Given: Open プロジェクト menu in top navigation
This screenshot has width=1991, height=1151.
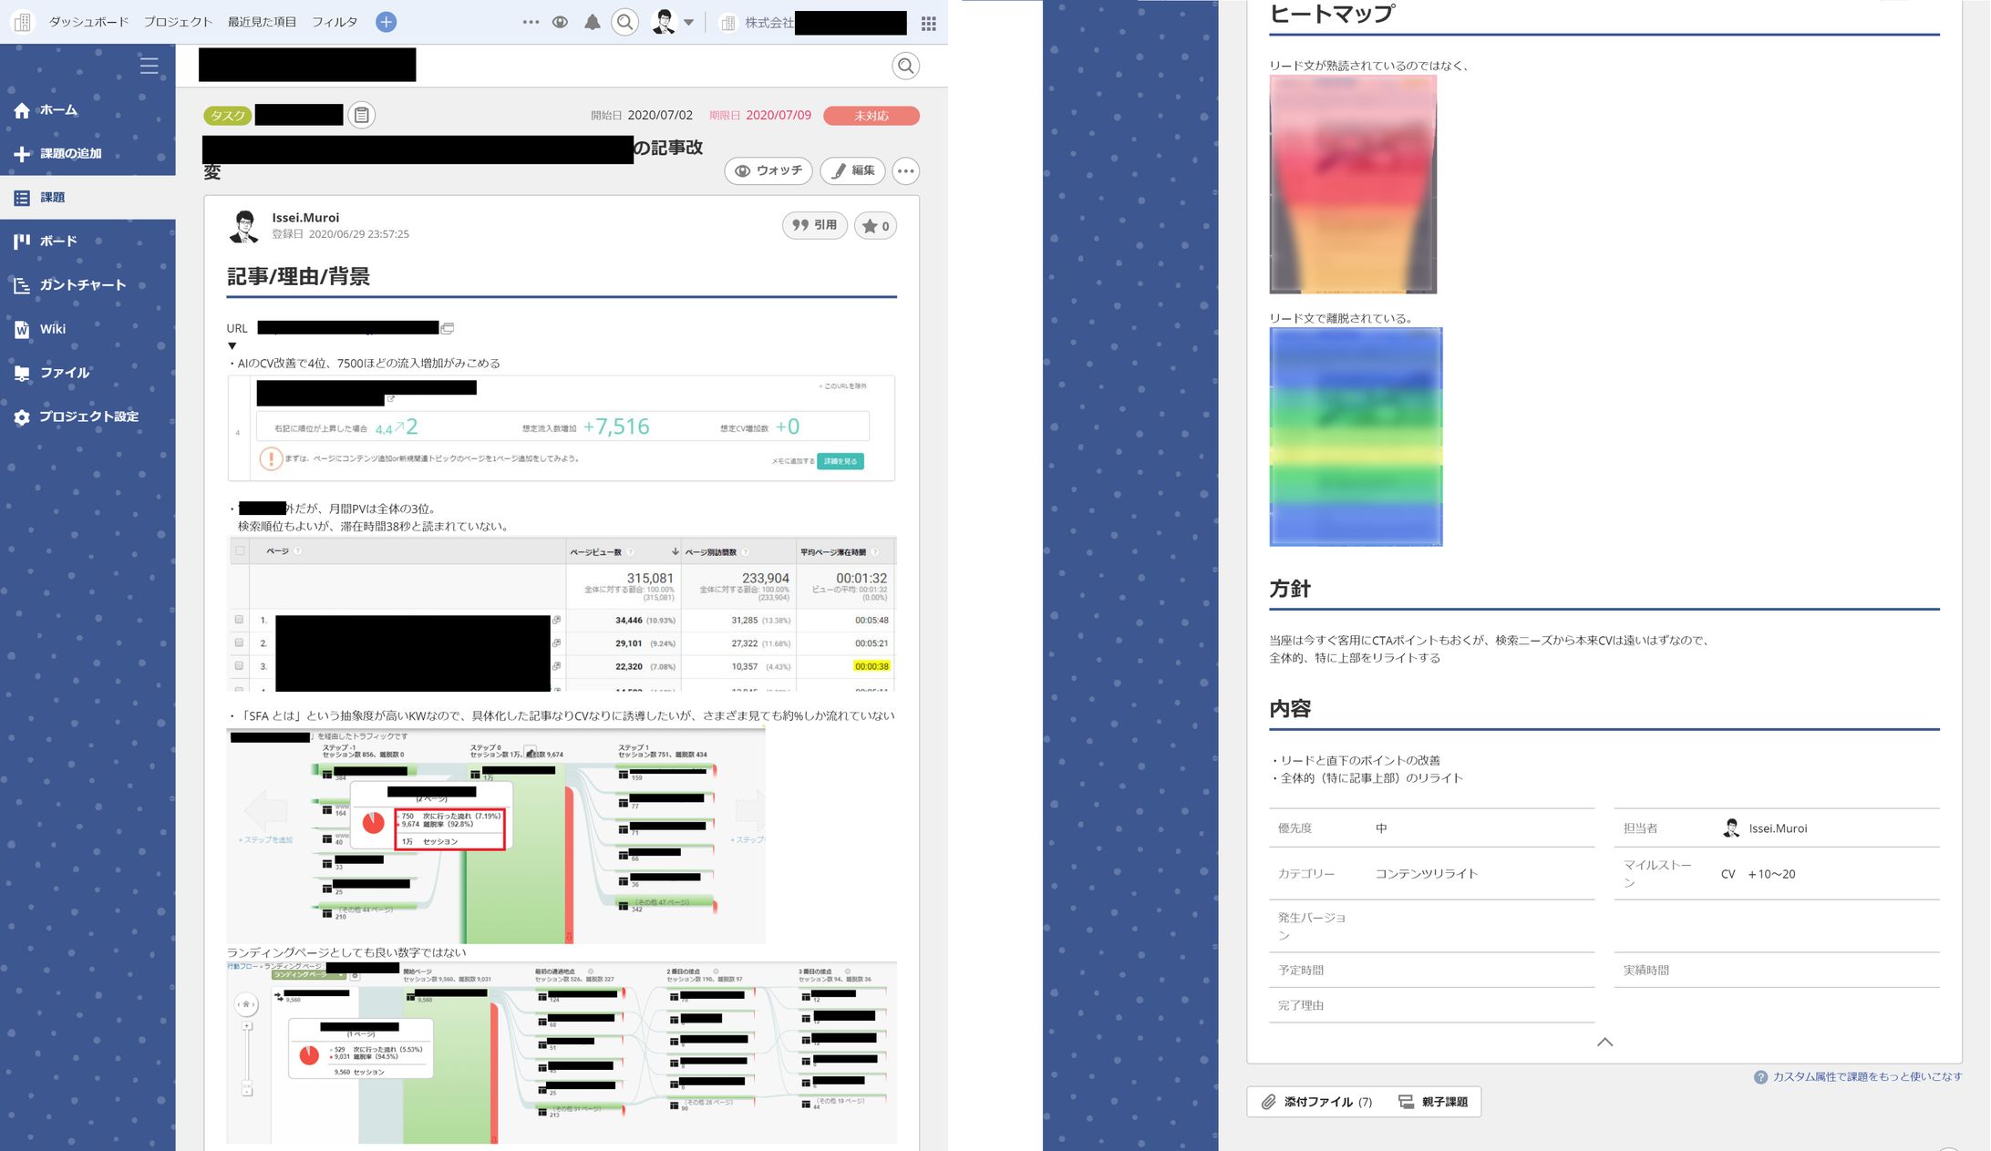Looking at the screenshot, I should click(178, 22).
